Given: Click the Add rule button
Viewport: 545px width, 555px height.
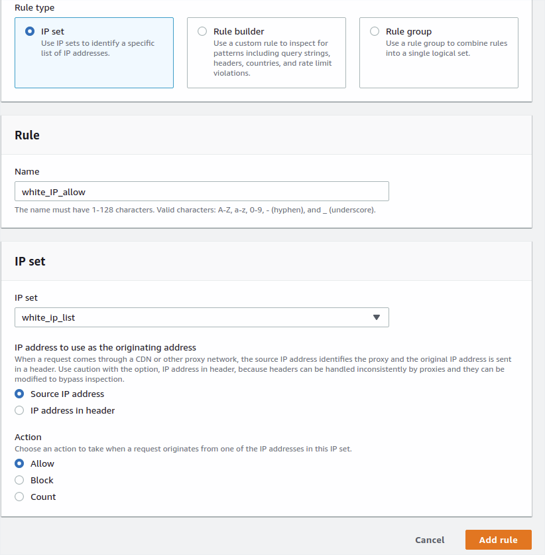Looking at the screenshot, I should pyautogui.click(x=499, y=540).
